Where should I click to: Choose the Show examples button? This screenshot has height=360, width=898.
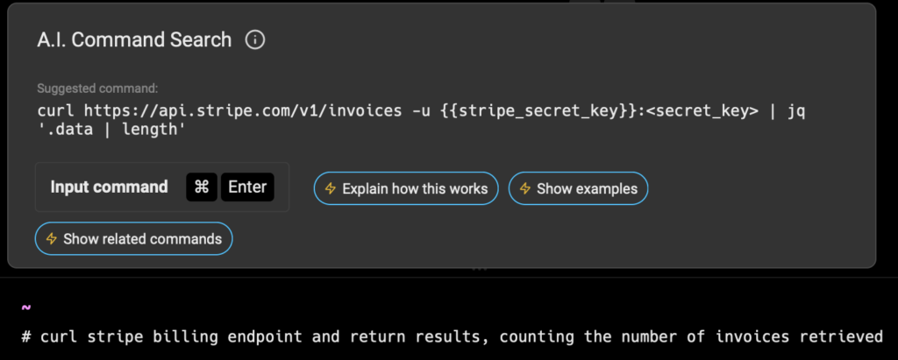pos(579,188)
